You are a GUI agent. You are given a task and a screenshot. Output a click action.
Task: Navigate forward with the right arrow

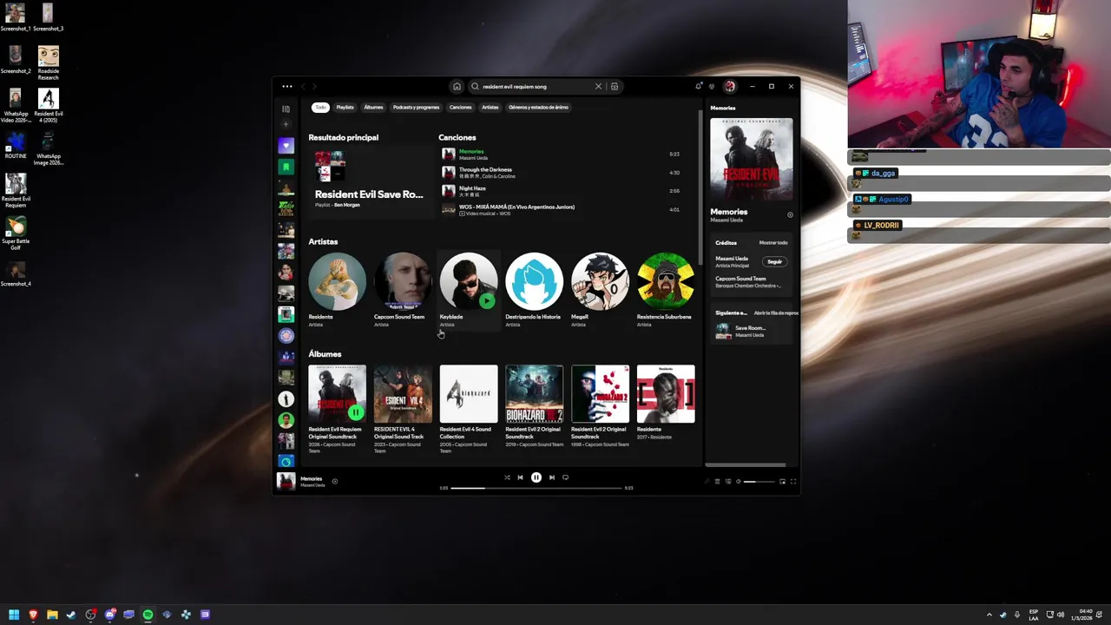[x=314, y=87]
